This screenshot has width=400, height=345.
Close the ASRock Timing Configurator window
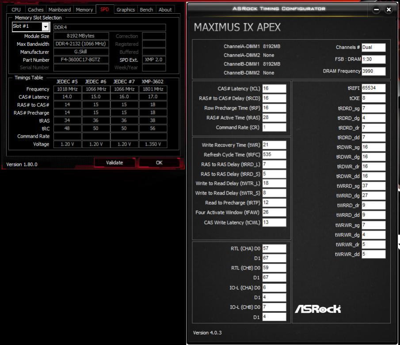click(389, 10)
